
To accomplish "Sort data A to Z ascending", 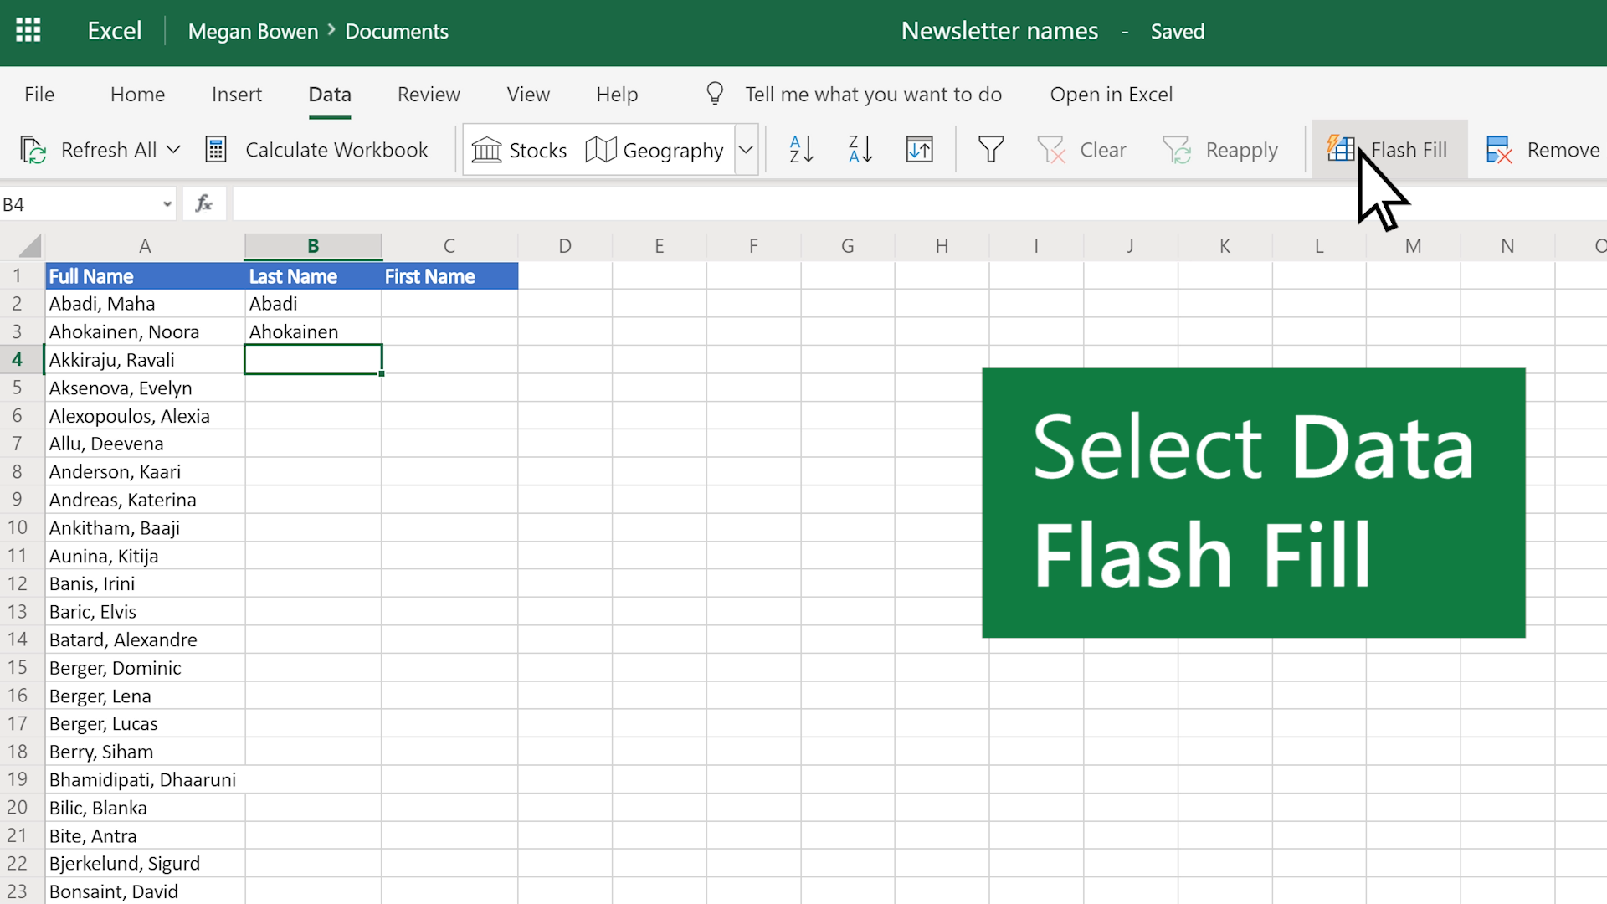I will point(799,149).
